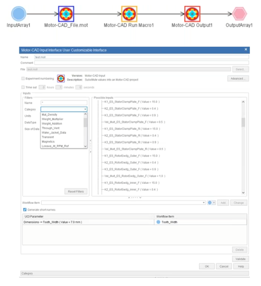This screenshot has width=261, height=286.
Task: Select the OutputArray1 pink hexagon node
Action: coord(239,14)
